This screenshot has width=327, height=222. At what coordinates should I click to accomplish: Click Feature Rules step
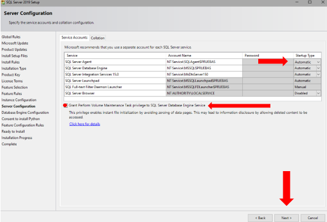[x=12, y=94]
